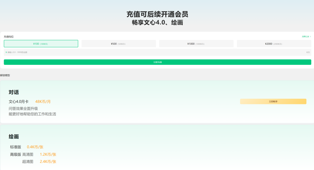This screenshot has width=314, height=170.
Task: Click the 2.4K币/张 price
Action: (x=48, y=162)
